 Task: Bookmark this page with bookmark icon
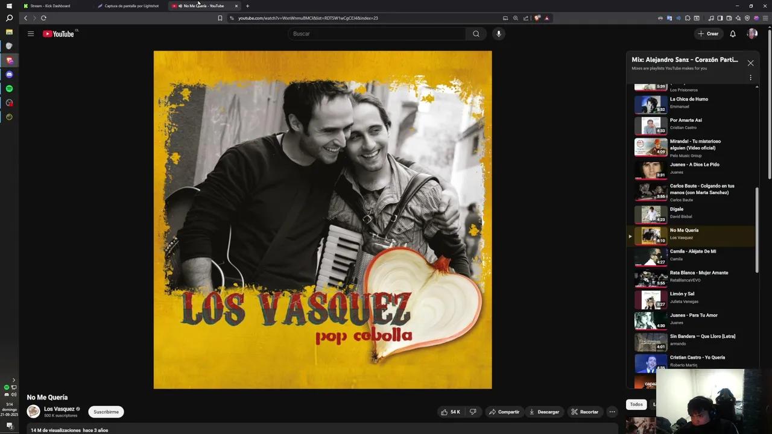pyautogui.click(x=220, y=18)
